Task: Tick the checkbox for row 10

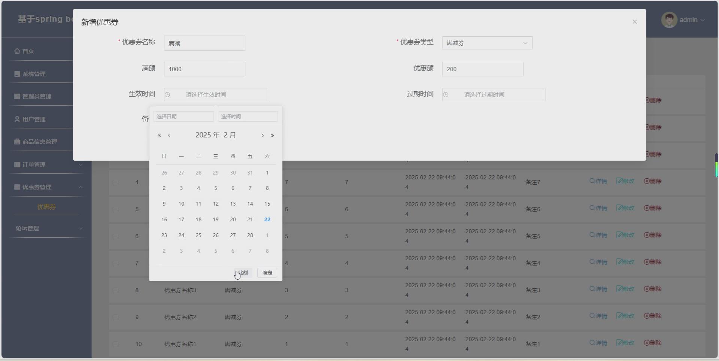Action: 115,344
